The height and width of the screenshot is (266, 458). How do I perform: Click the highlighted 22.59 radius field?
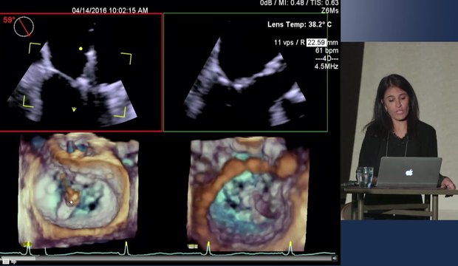pyautogui.click(x=316, y=43)
